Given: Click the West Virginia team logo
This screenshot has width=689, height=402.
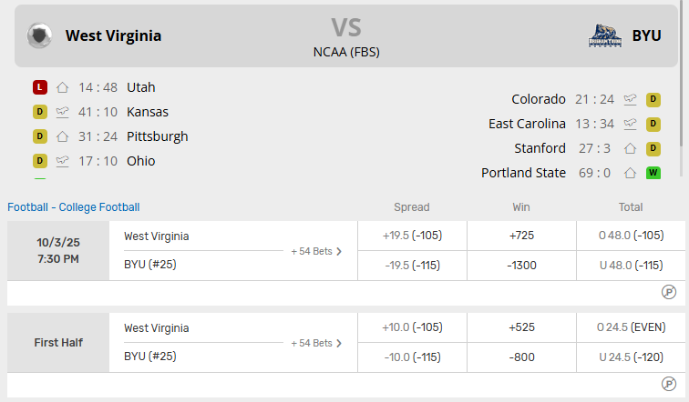Looking at the screenshot, I should (39, 35).
